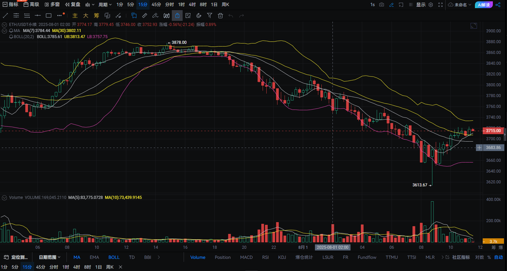Toggle the MA main indicator
This screenshot has height=271, width=507.
coord(77,257)
